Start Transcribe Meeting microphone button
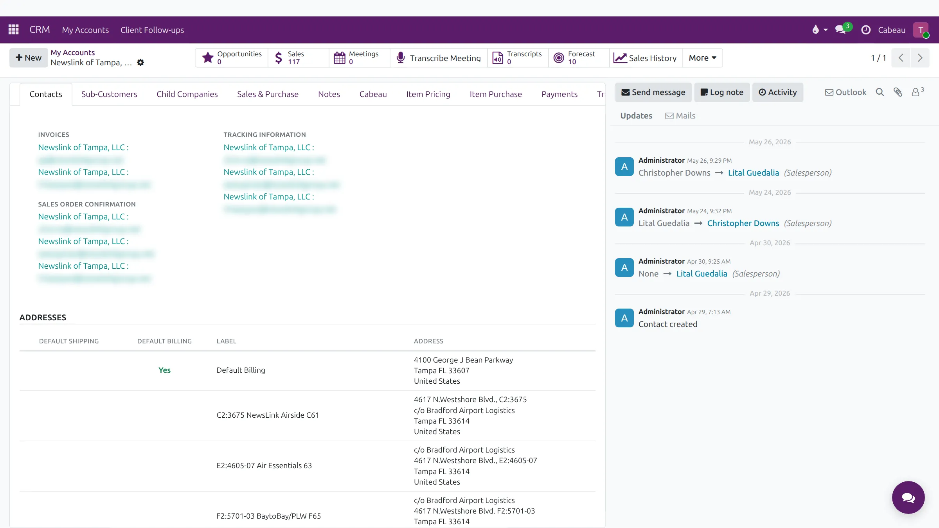The image size is (939, 528). (439, 58)
